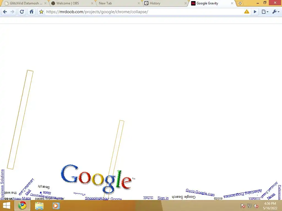Screen dimensions: 282x211
Task: Open the tilted News link
Action: point(271,196)
